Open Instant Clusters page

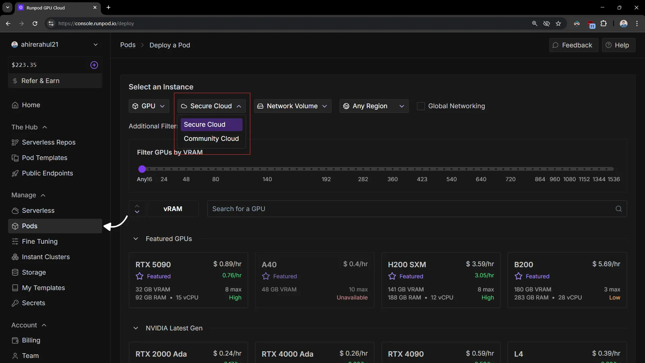coord(46,257)
